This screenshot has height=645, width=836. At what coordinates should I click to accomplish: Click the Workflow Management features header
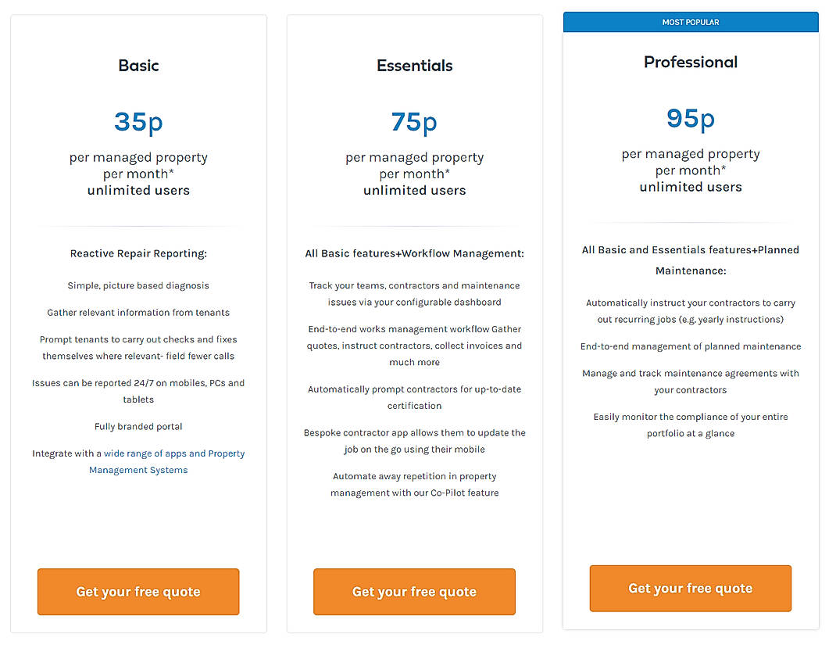(414, 253)
